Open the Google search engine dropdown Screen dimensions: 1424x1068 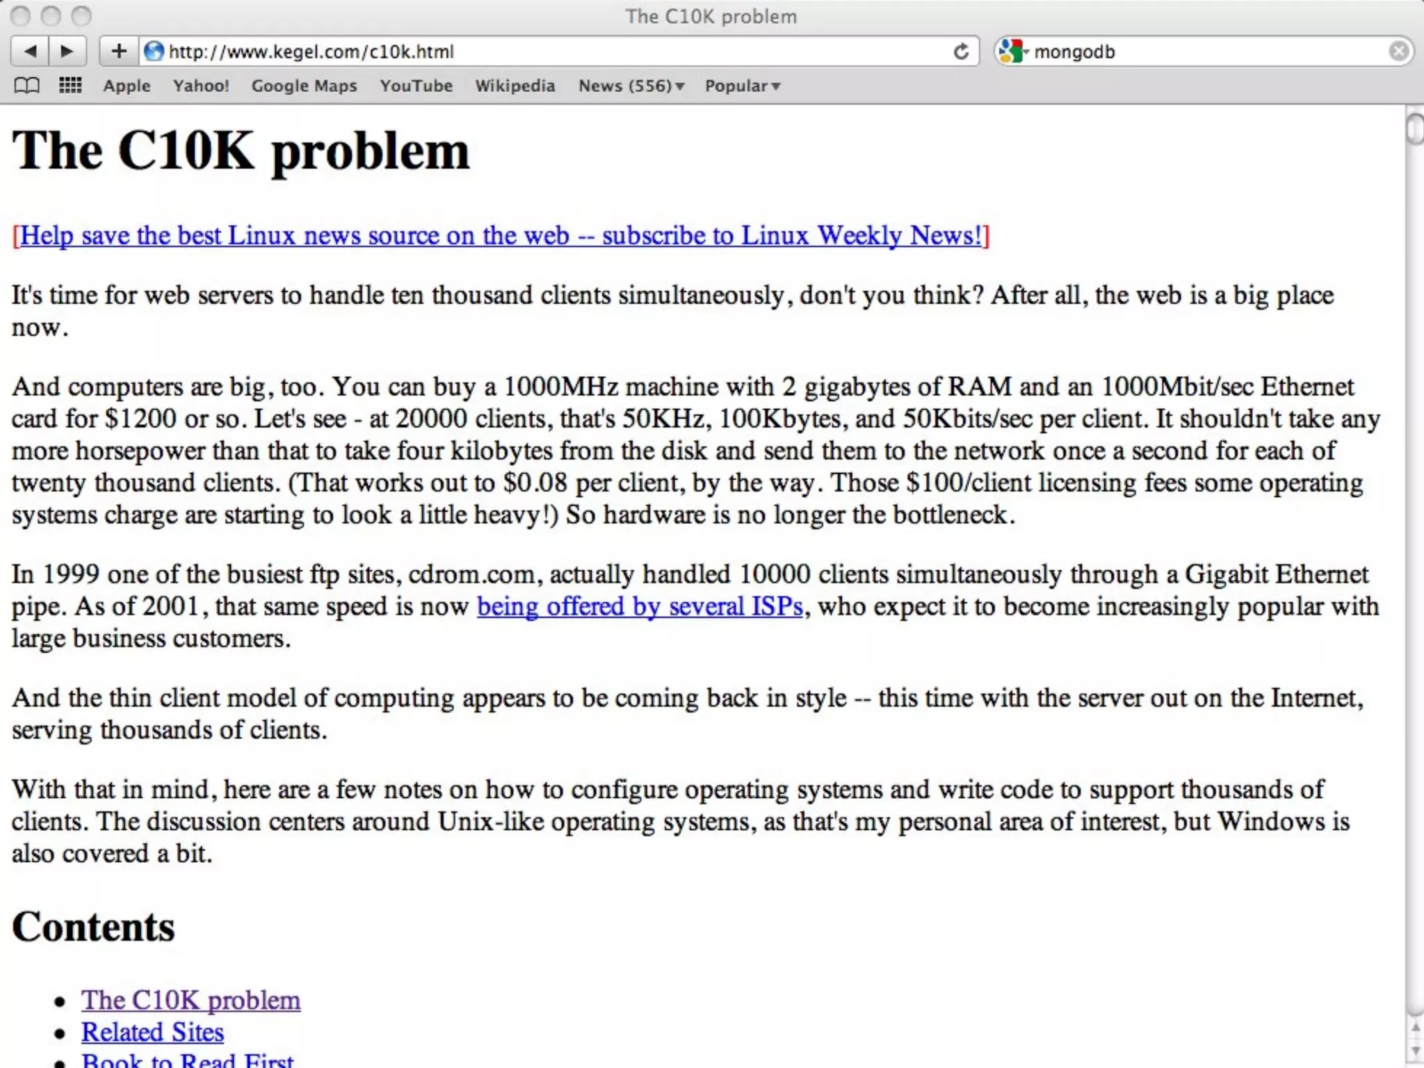[1013, 51]
